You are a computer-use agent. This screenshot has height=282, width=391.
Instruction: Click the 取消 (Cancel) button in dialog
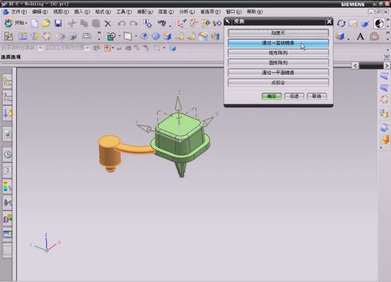pos(315,96)
